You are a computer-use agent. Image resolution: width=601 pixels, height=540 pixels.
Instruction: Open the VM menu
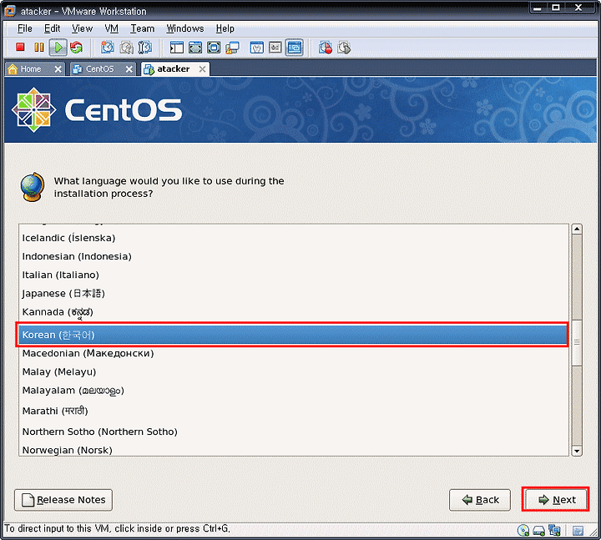click(112, 28)
